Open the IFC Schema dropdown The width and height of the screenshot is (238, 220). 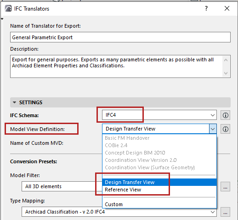159,115
